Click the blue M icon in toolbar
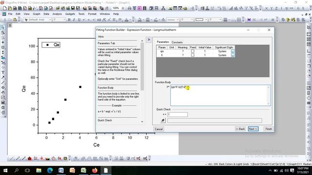 point(249,19)
